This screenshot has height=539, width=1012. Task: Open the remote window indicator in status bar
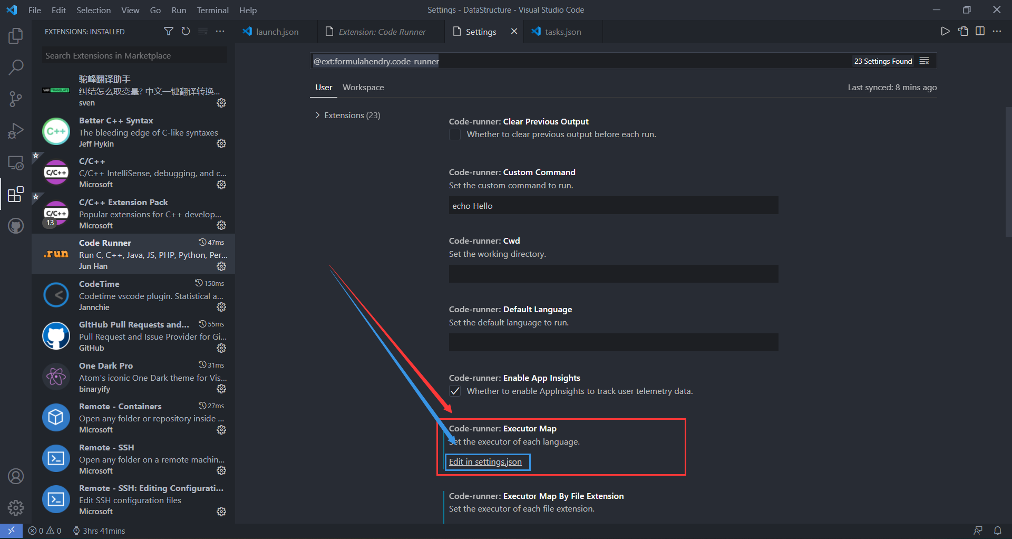[x=11, y=531]
